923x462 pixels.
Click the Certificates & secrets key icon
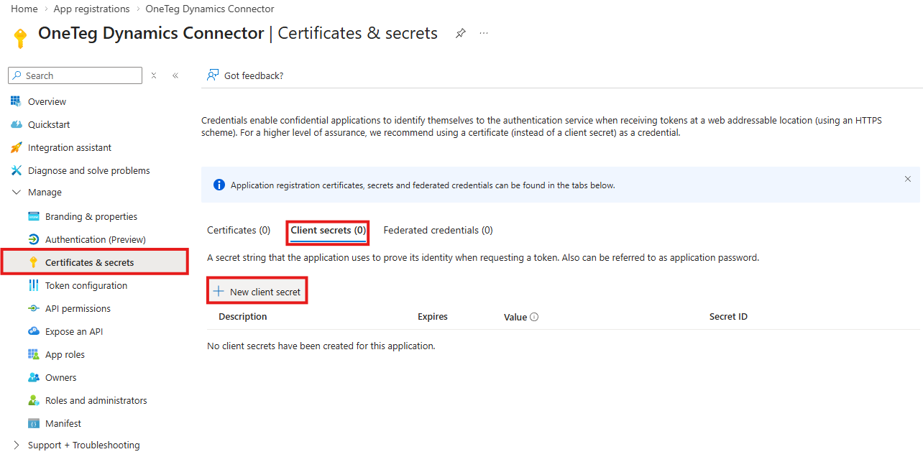click(33, 262)
